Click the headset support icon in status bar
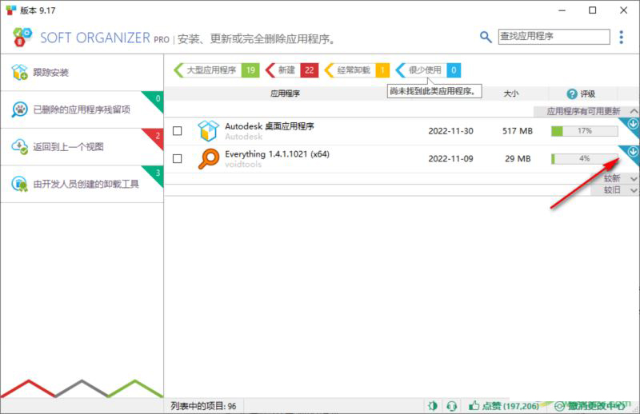Viewport: 640px width, 414px height. point(451,406)
